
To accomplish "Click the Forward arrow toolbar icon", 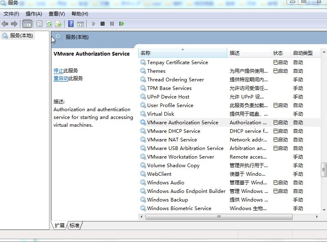I will tap(14, 24).
